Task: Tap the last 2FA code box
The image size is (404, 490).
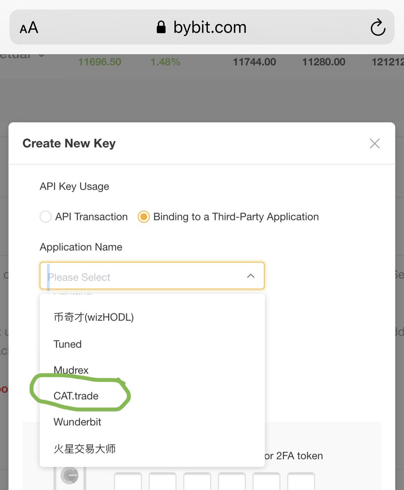Action: pyautogui.click(x=301, y=482)
